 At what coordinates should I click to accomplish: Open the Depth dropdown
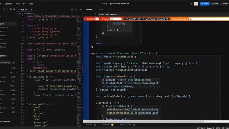pos(97,19)
